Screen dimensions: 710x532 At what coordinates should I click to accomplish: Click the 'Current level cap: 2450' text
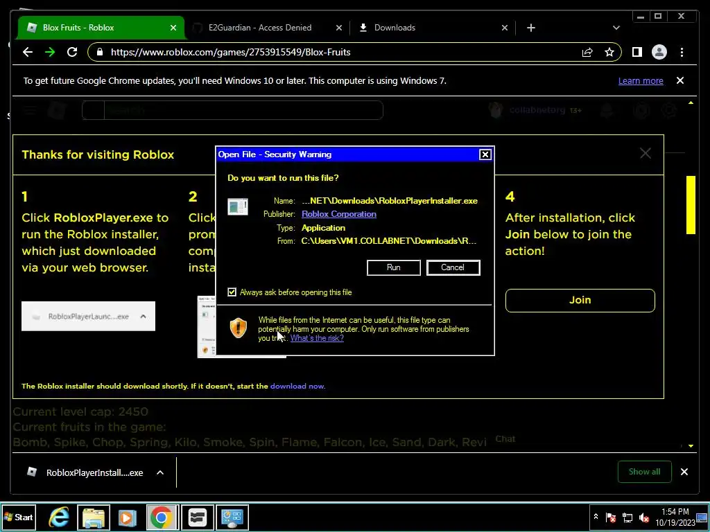[80, 411]
